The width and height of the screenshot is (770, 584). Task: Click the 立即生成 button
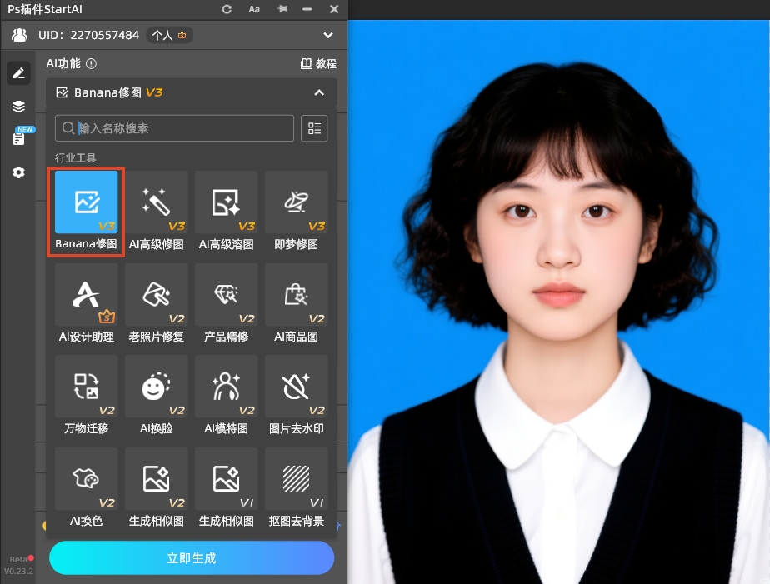pyautogui.click(x=192, y=557)
